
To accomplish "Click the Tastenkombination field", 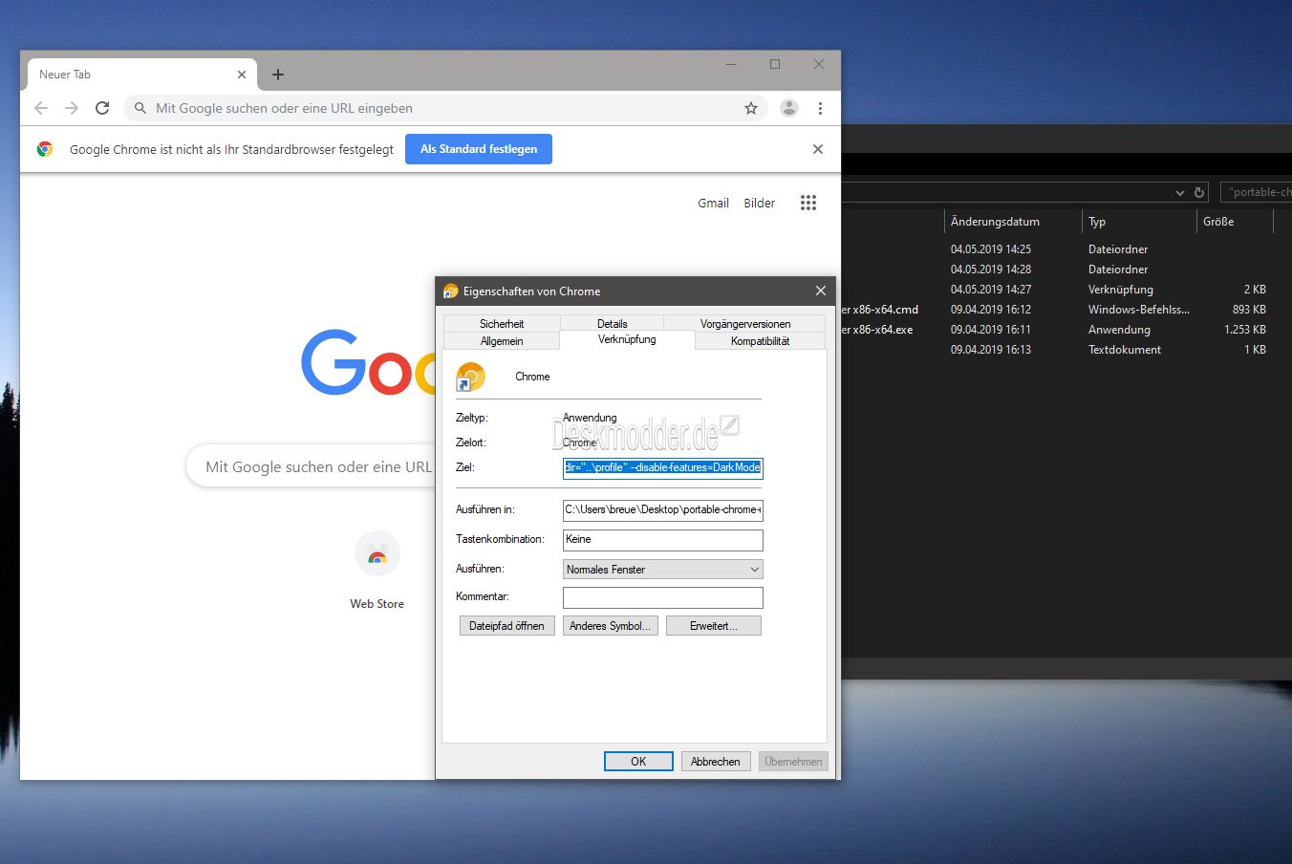I will [663, 540].
